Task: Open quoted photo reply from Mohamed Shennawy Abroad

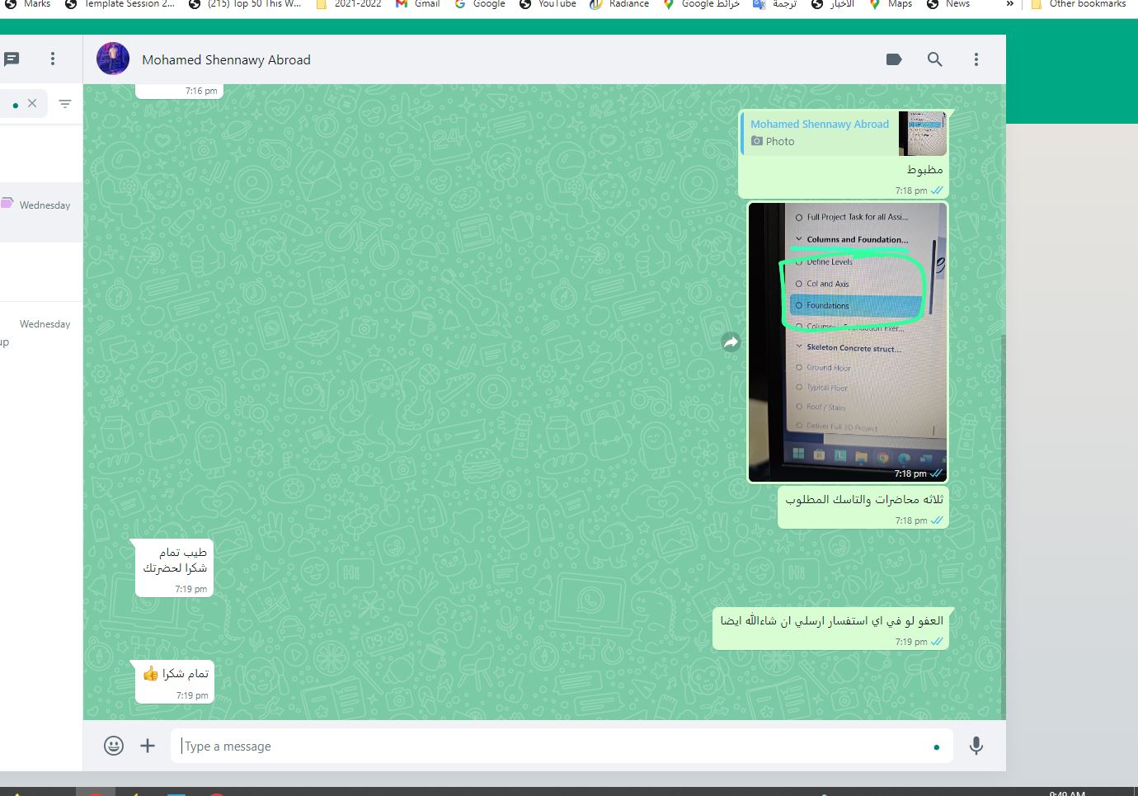Action: [x=844, y=133]
